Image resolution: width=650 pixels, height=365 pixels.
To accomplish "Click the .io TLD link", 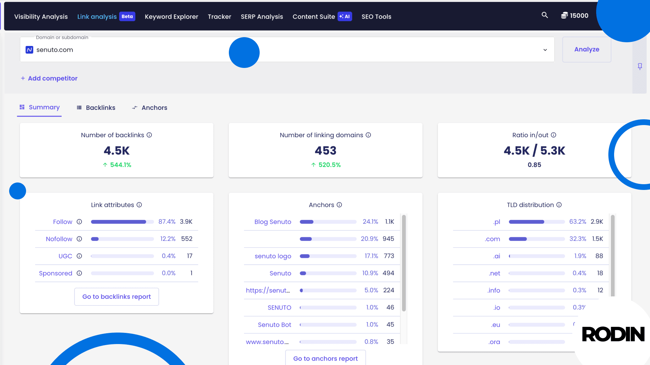I will pyautogui.click(x=497, y=308).
